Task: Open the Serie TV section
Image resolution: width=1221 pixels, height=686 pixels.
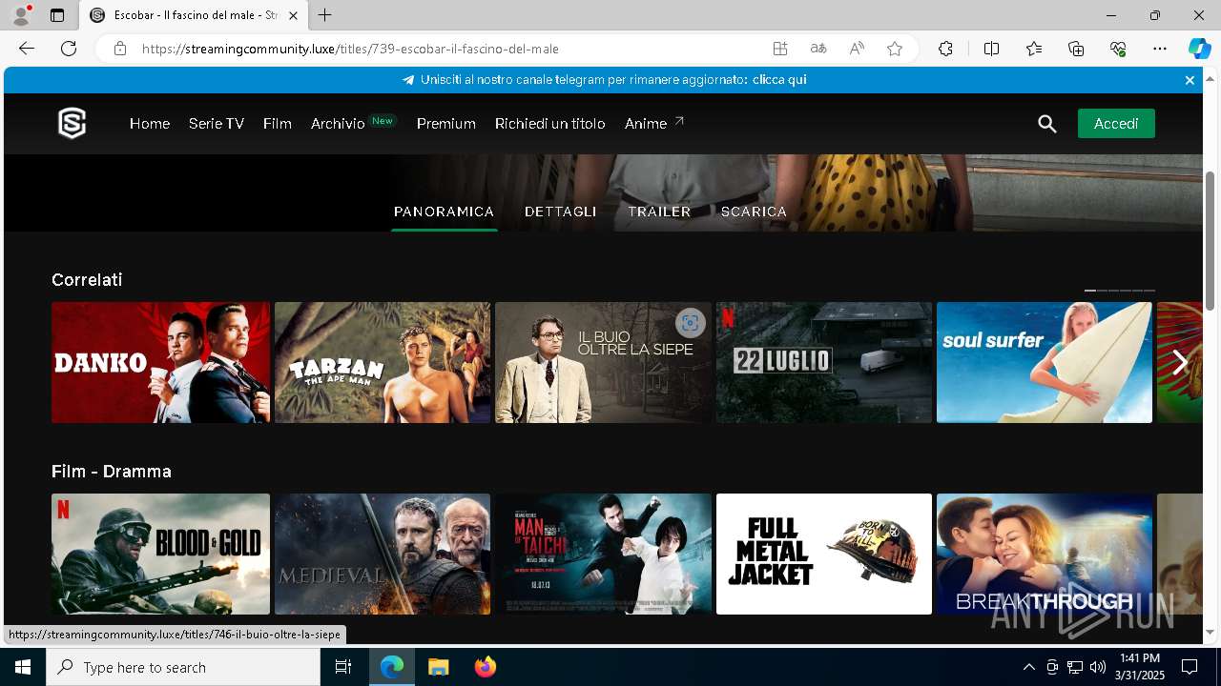Action: pyautogui.click(x=217, y=124)
